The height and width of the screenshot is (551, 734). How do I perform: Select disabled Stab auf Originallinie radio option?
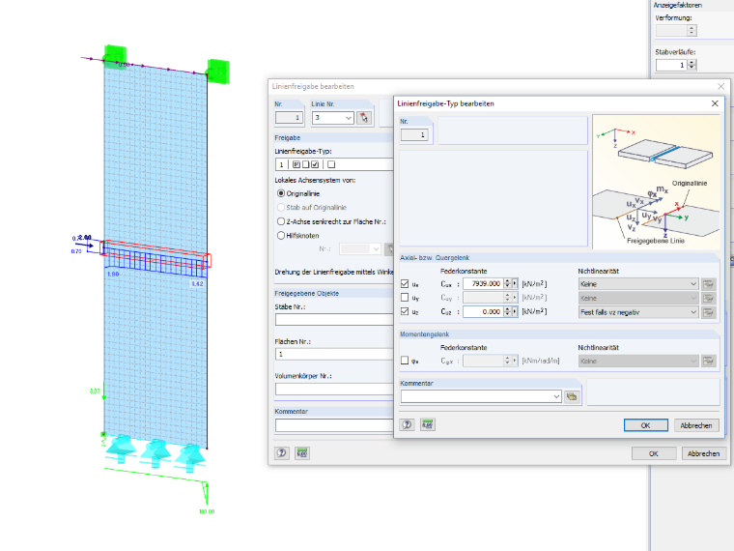(x=281, y=208)
